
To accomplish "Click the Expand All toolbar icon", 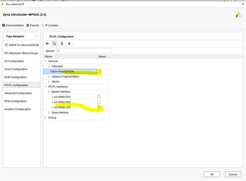I will 69,44.
